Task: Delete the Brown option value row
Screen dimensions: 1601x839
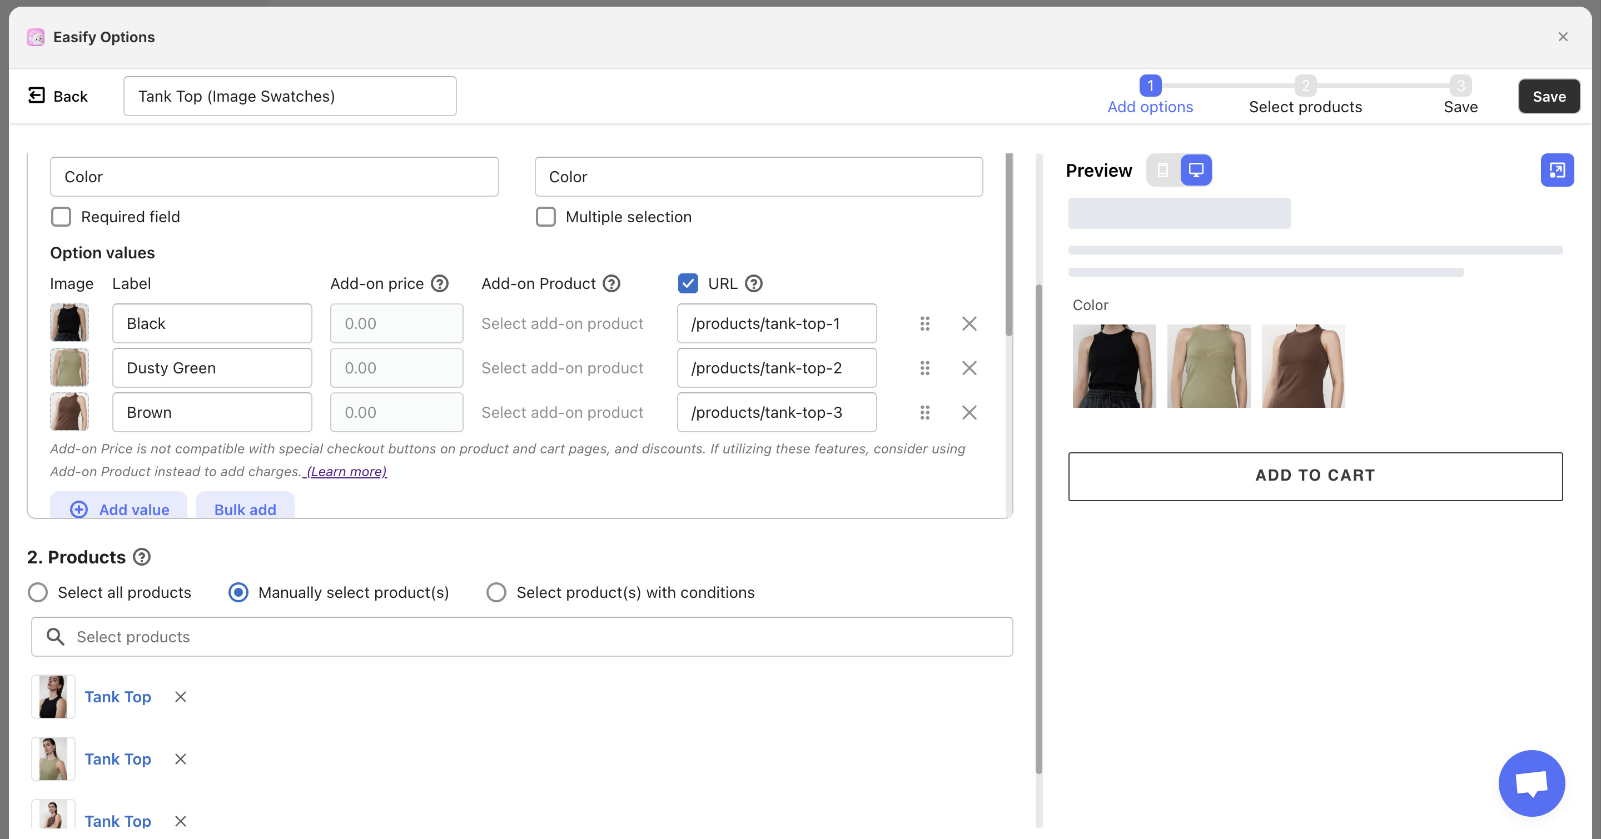Action: tap(969, 413)
